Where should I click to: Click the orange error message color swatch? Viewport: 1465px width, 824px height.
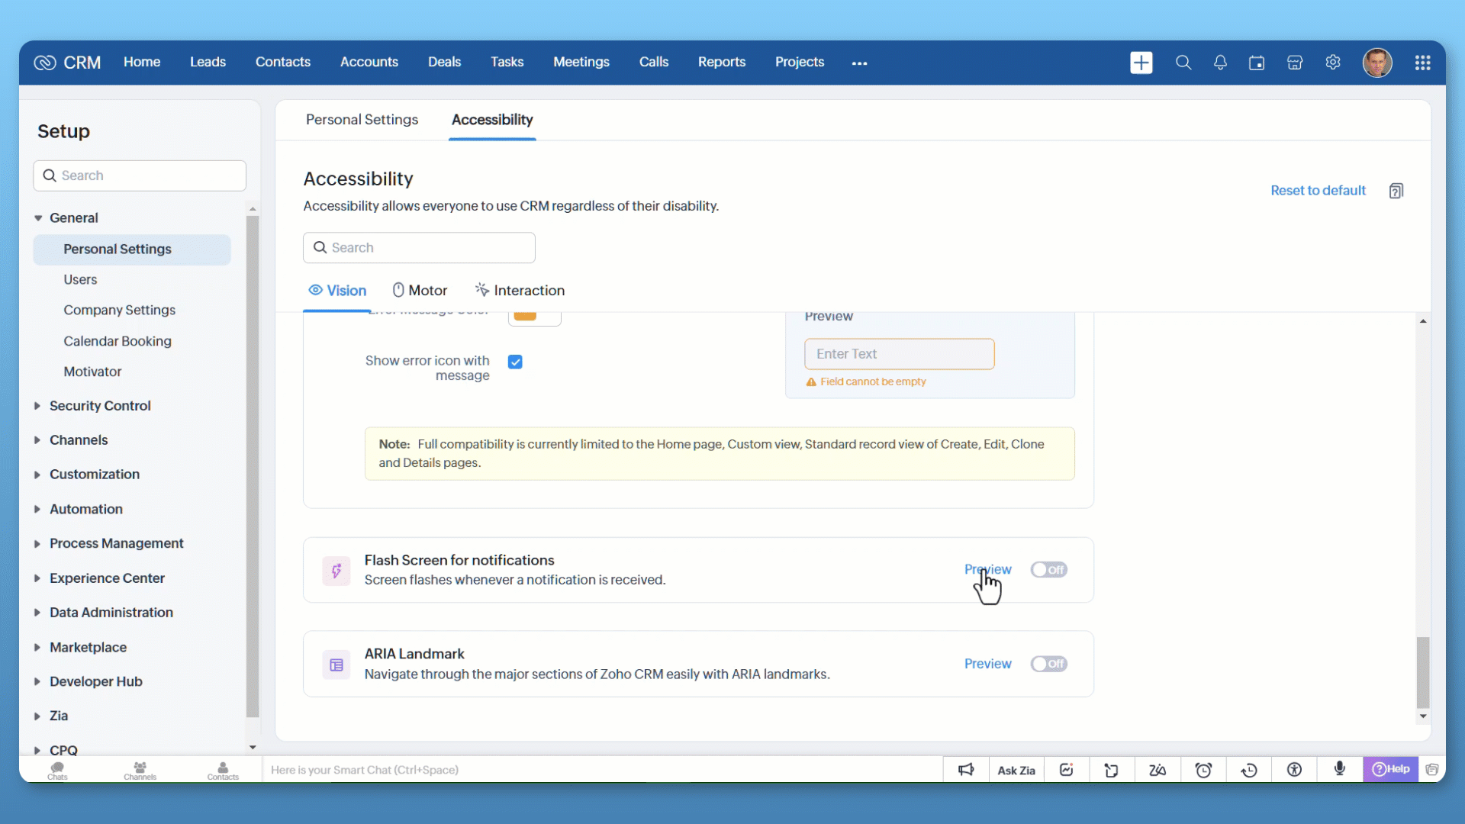coord(525,316)
